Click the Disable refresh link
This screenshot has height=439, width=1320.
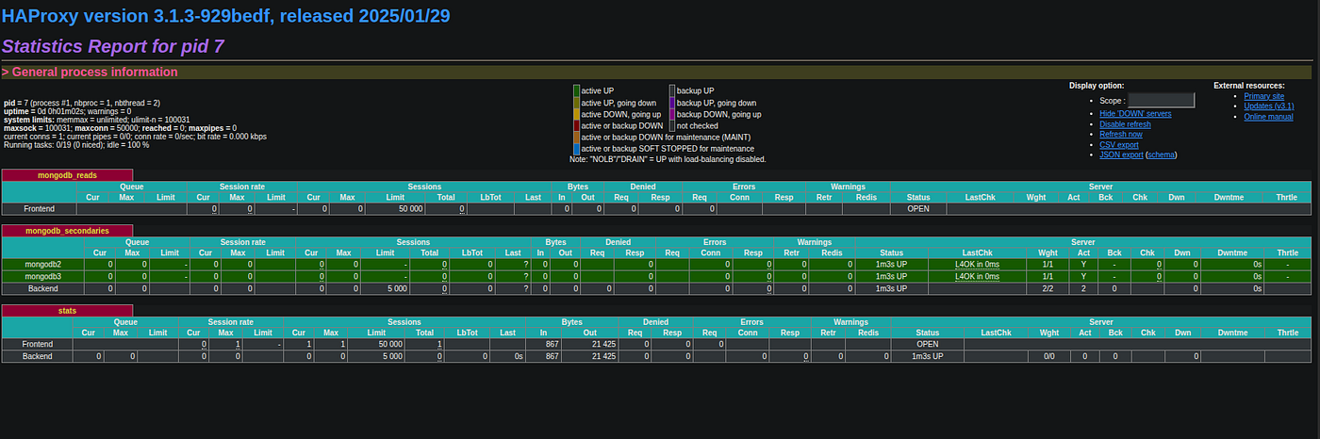pyautogui.click(x=1125, y=124)
